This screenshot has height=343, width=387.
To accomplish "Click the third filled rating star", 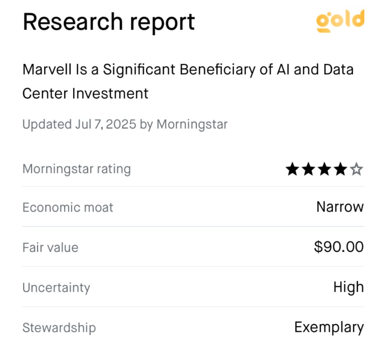I will [x=325, y=169].
